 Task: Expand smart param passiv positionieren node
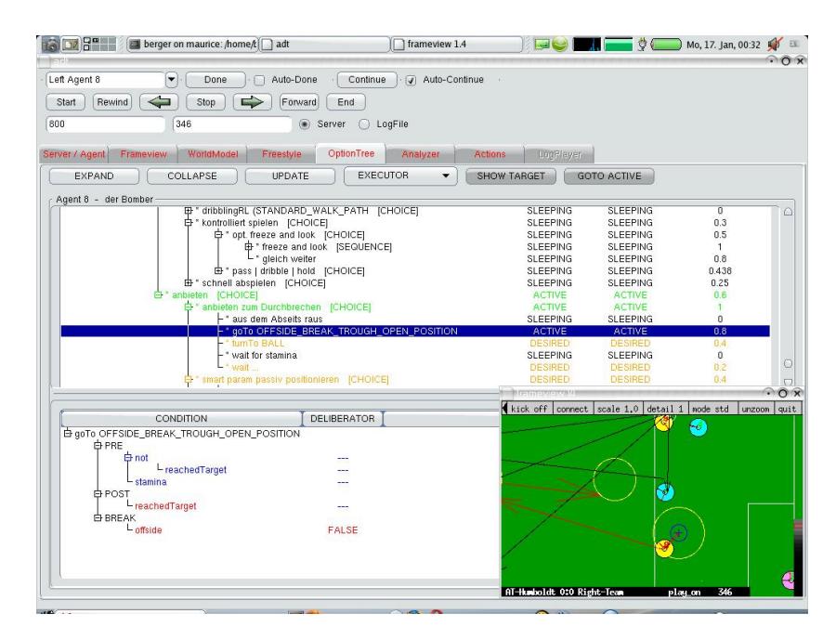pos(189,379)
